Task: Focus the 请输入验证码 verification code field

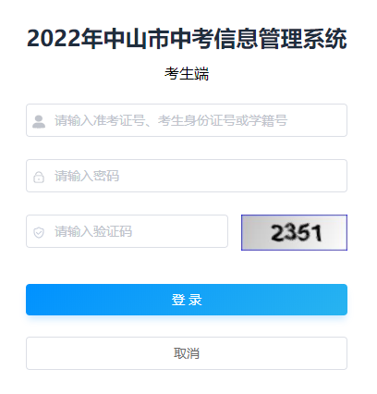Action: coord(127,231)
